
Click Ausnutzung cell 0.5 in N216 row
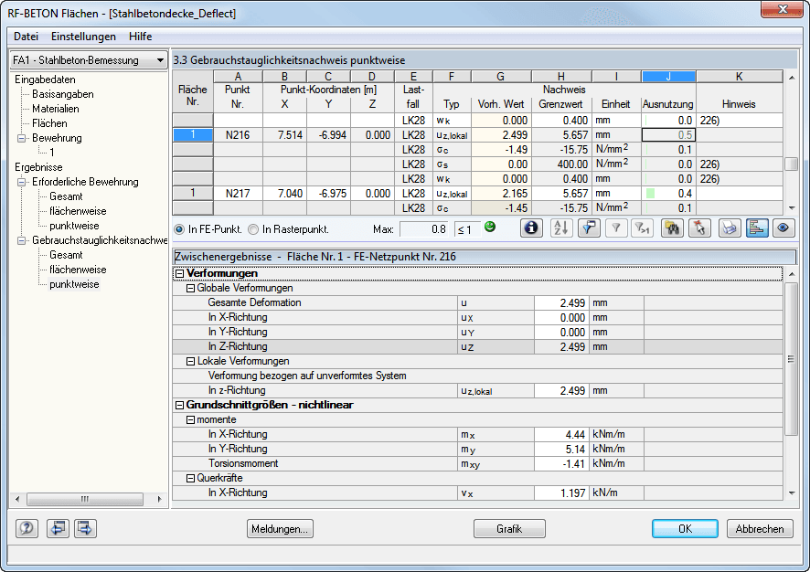point(668,134)
